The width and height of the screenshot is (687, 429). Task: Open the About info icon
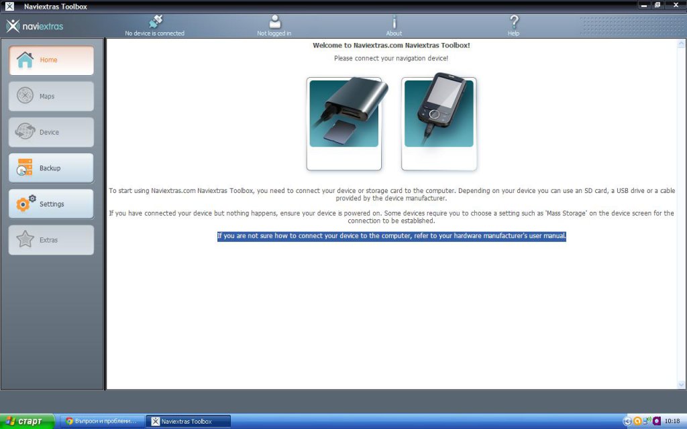pyautogui.click(x=394, y=22)
